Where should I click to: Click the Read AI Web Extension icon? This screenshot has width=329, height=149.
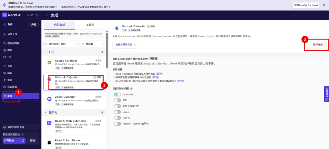(x=49, y=123)
